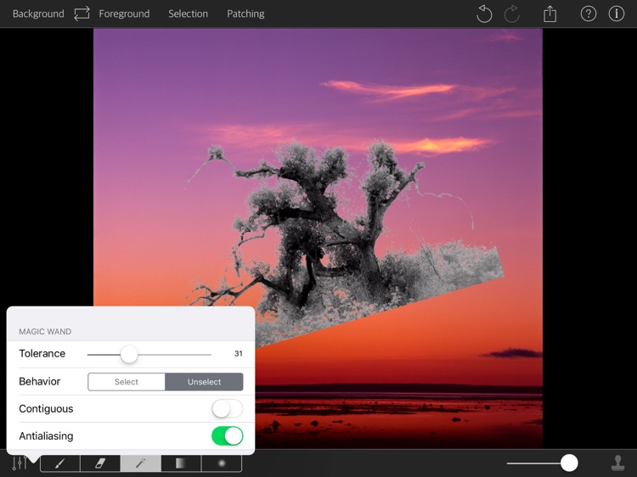This screenshot has width=637, height=477.
Task: Tap the Antialiasing label
Action: 46,436
